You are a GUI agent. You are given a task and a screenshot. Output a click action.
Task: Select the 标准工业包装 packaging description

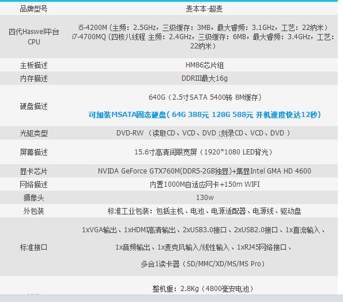point(204,211)
